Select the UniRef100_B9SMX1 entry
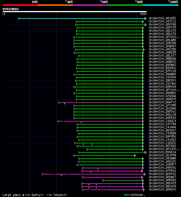Viewport: 181px width, 197px height. [162, 68]
